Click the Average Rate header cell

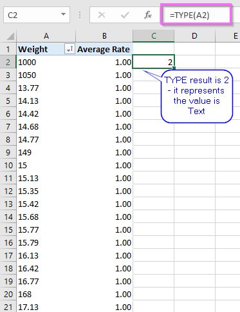pyautogui.click(x=104, y=49)
